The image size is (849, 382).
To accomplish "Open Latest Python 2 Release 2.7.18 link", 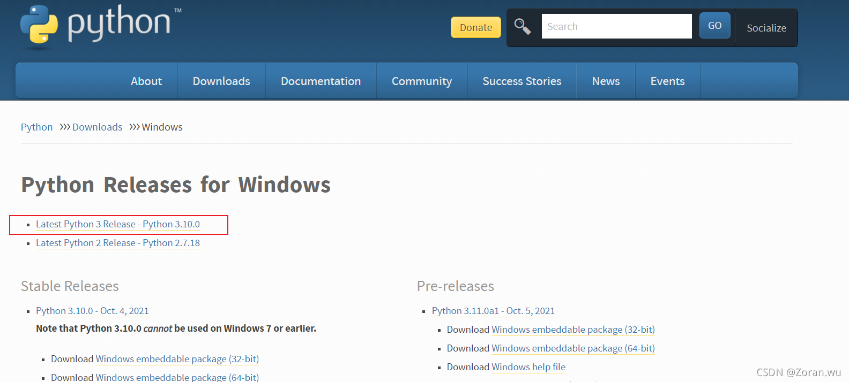I will [x=118, y=243].
